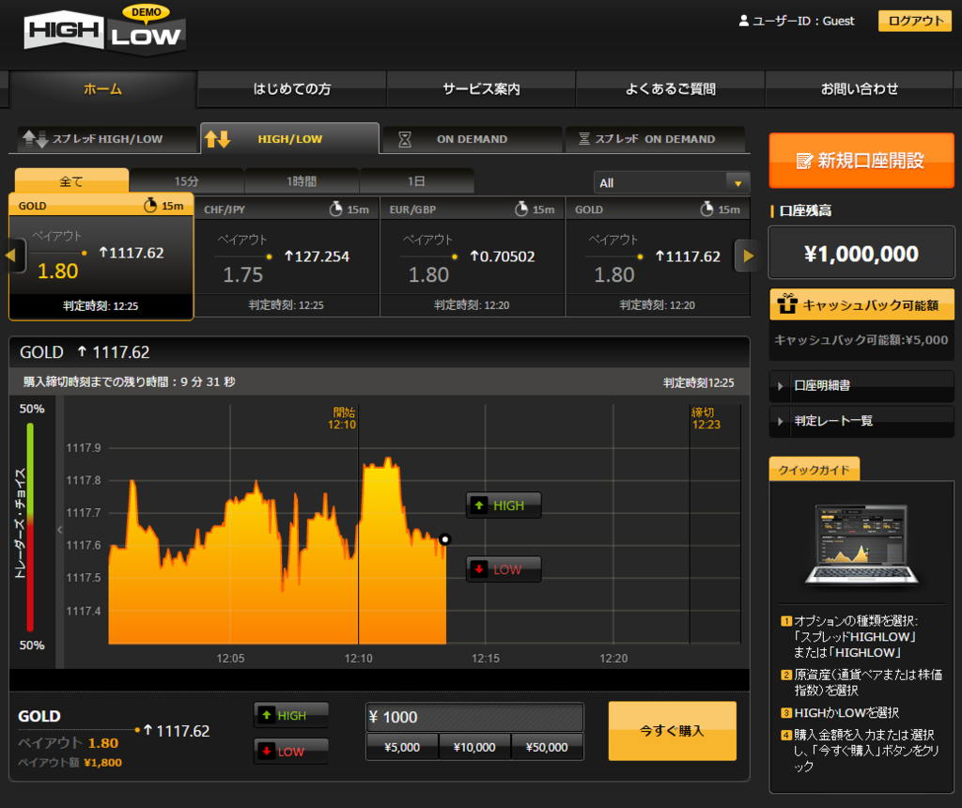Select the GOLD 12:20 option card
The width and height of the screenshot is (962, 808).
(x=658, y=257)
